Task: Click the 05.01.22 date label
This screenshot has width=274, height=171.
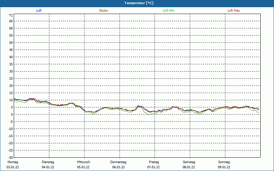Action: point(83,167)
